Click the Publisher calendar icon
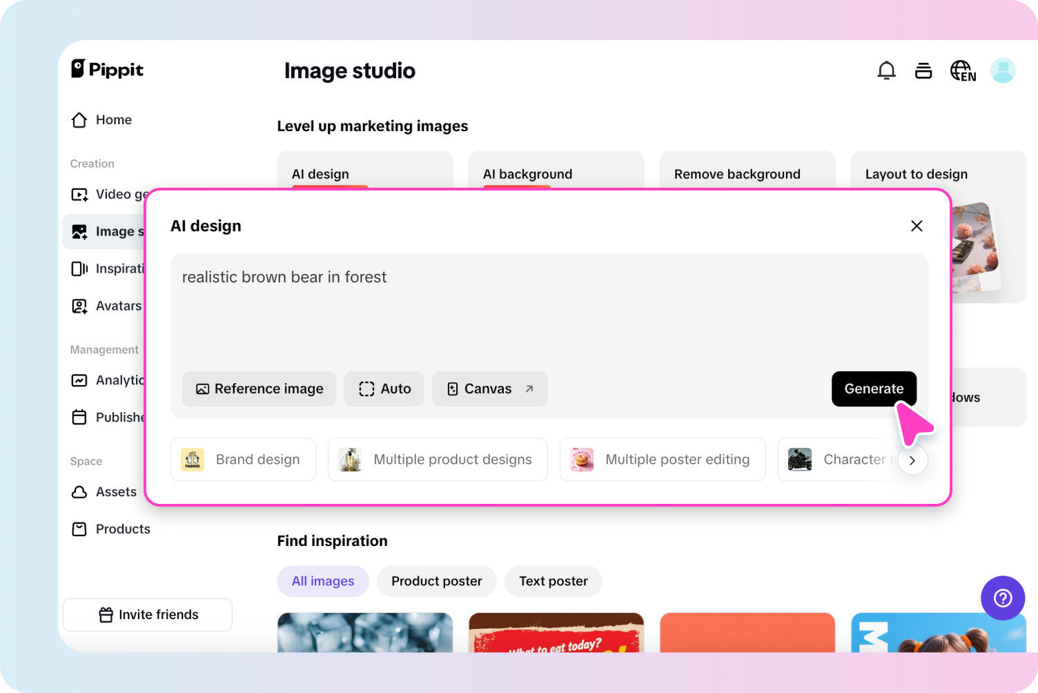This screenshot has height=693, width=1038. [79, 418]
